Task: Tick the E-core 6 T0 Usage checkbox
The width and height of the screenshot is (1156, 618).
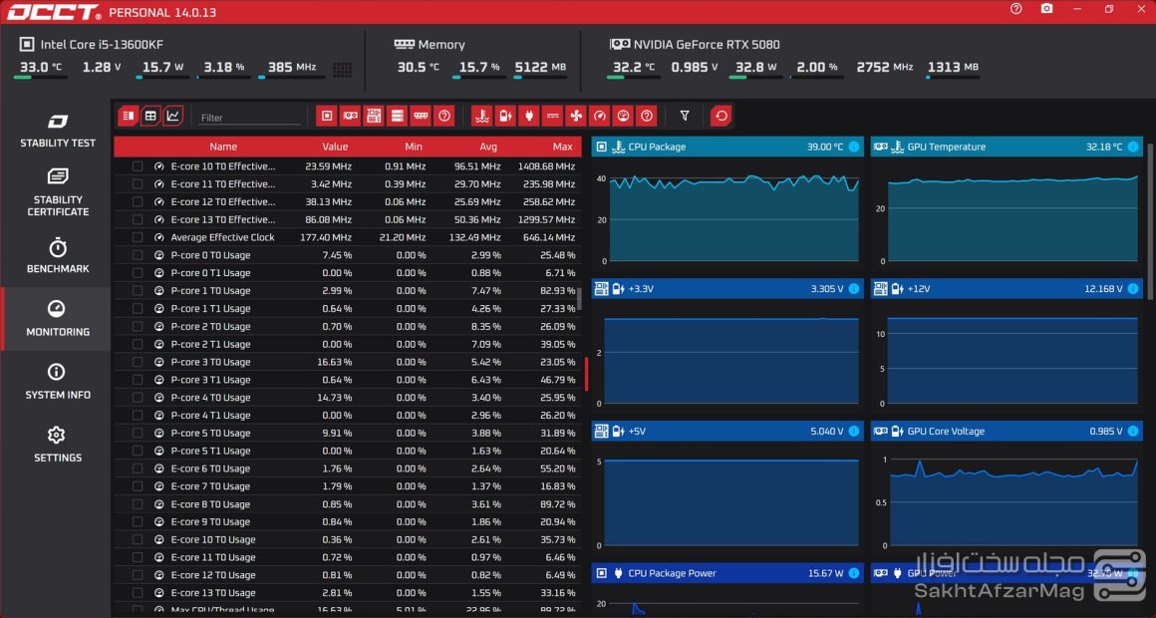Action: pos(138,468)
